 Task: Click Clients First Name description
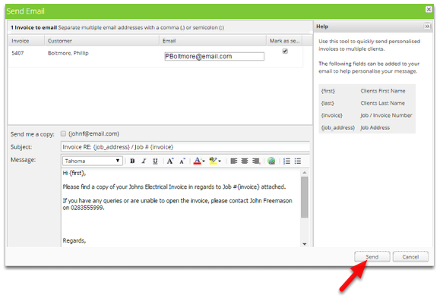[x=383, y=91]
